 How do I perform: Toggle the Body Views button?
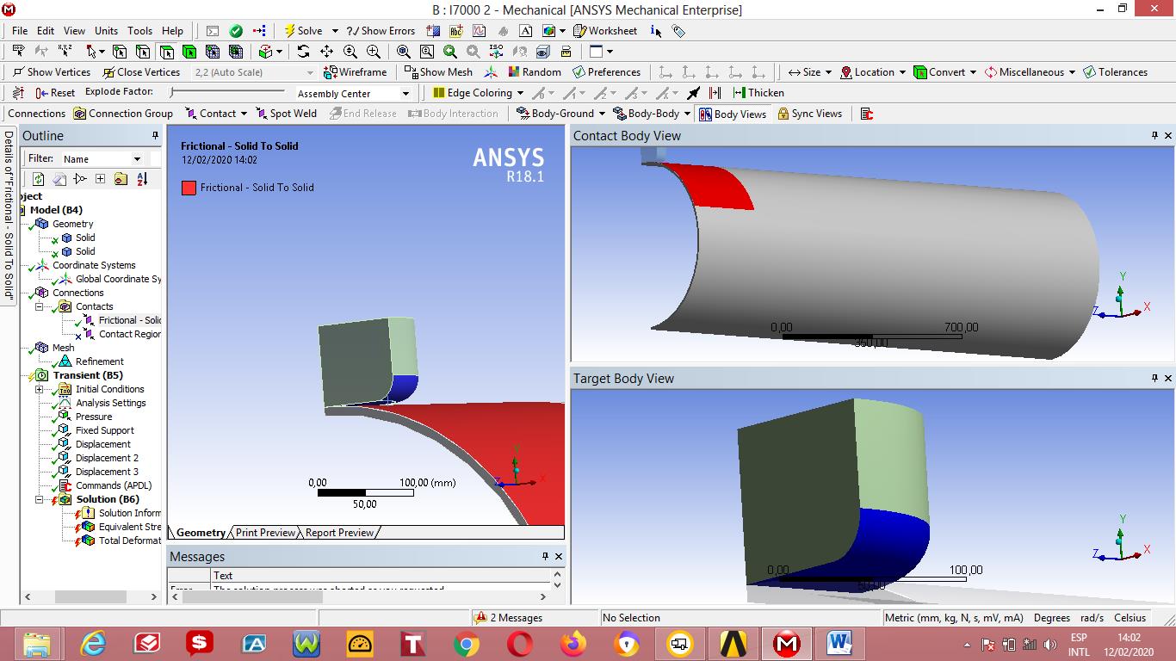pyautogui.click(x=731, y=114)
